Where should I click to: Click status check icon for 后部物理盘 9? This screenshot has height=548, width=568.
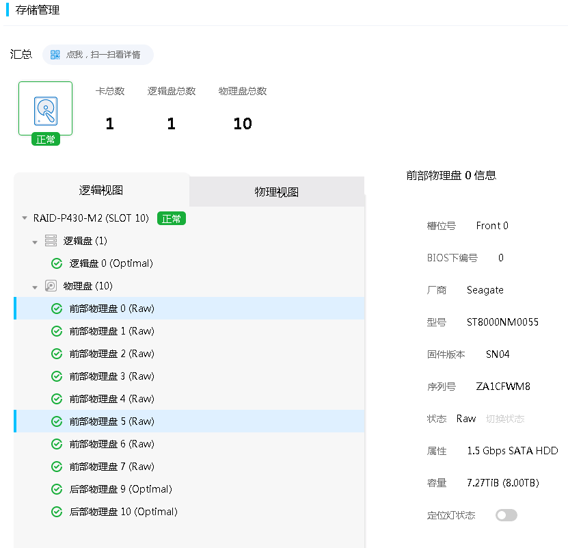(x=57, y=489)
